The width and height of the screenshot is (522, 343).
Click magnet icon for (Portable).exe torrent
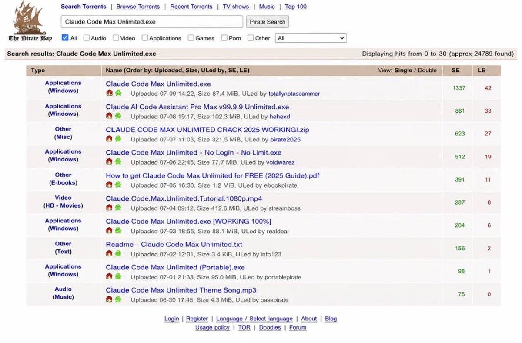(x=109, y=277)
